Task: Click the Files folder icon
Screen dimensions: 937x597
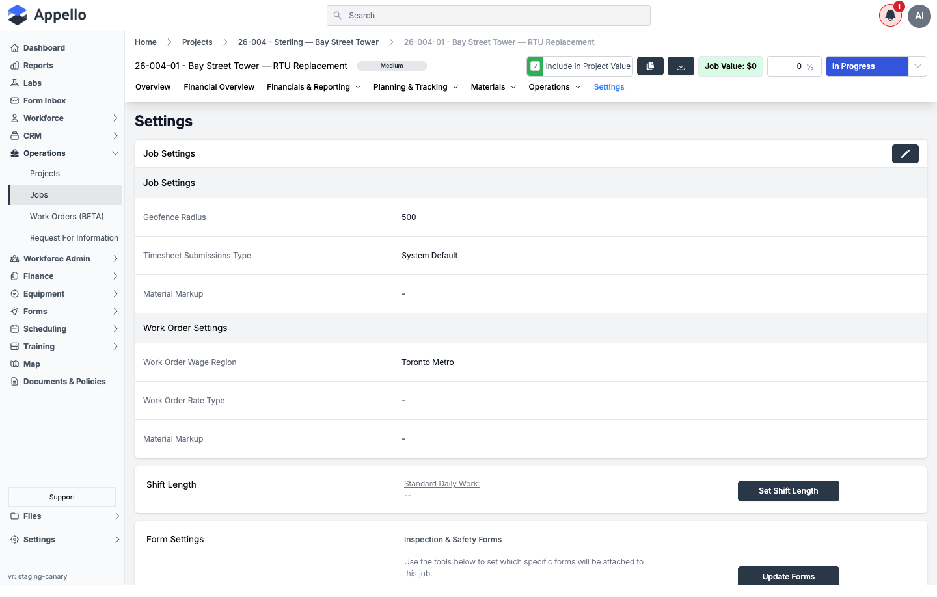Action: pyautogui.click(x=14, y=516)
